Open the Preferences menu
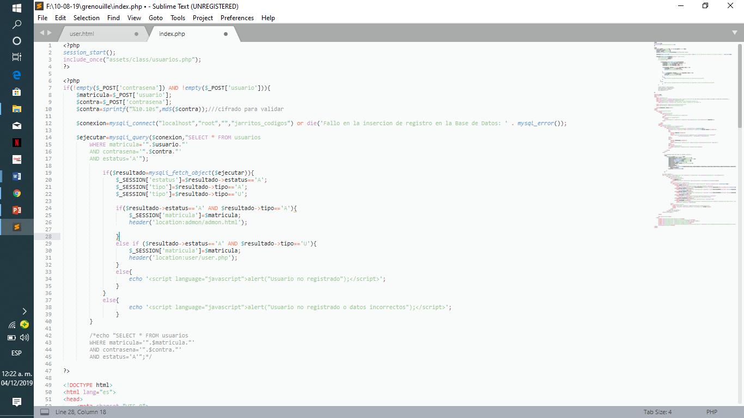The width and height of the screenshot is (744, 418). pos(237,18)
